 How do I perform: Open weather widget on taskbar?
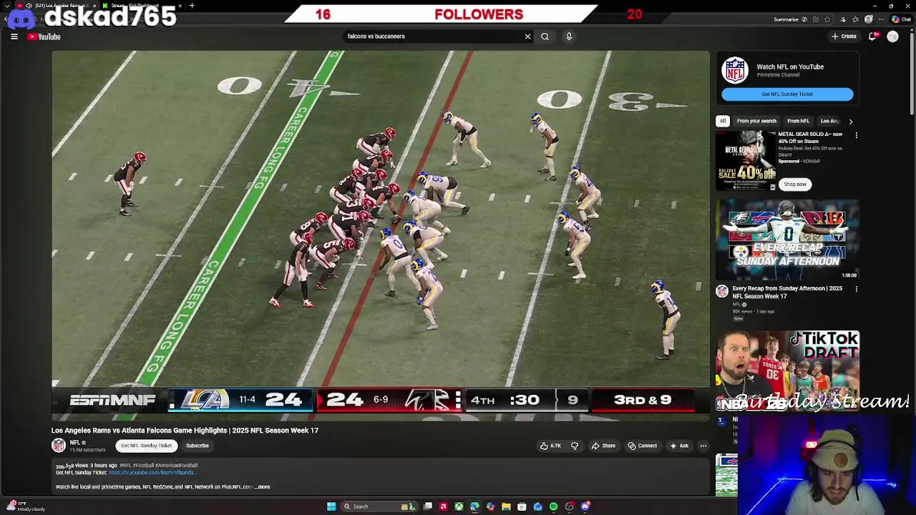[x=25, y=506]
